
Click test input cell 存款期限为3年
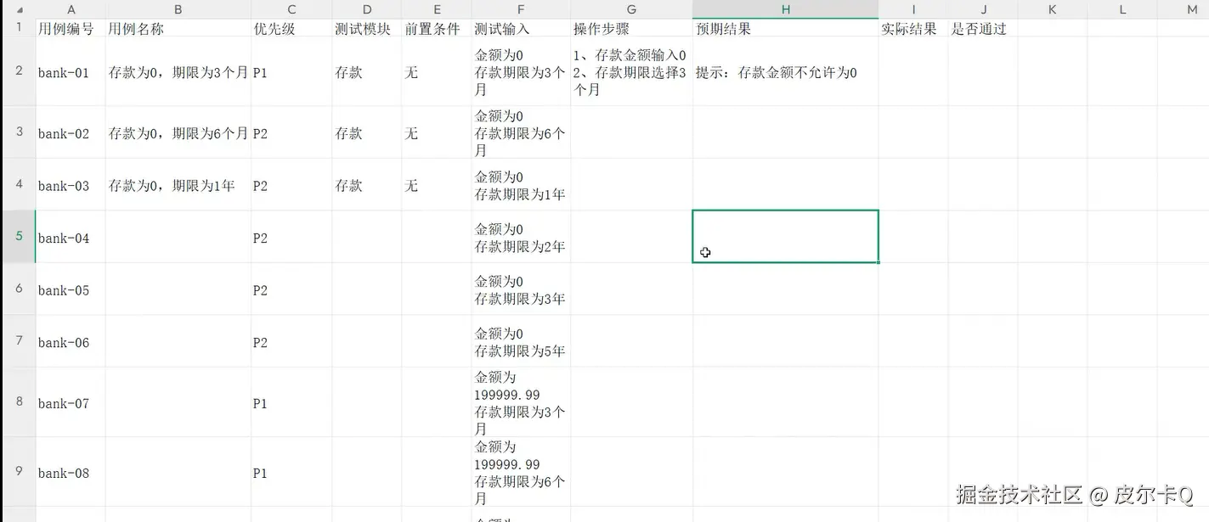[x=521, y=290]
